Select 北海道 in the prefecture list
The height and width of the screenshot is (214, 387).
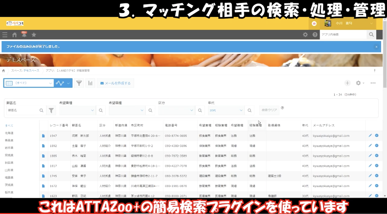(x=9, y=133)
